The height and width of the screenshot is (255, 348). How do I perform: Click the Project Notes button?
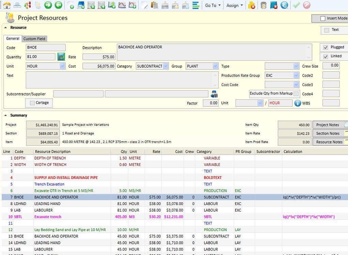pyautogui.click(x=328, y=124)
